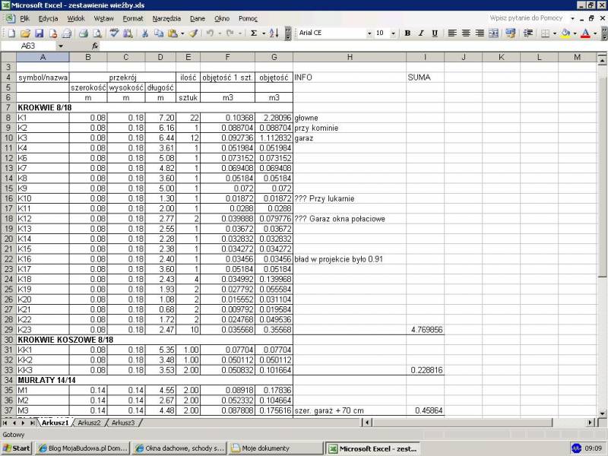This screenshot has width=608, height=456.
Task: Toggle bold formatting
Action: pos(407,33)
